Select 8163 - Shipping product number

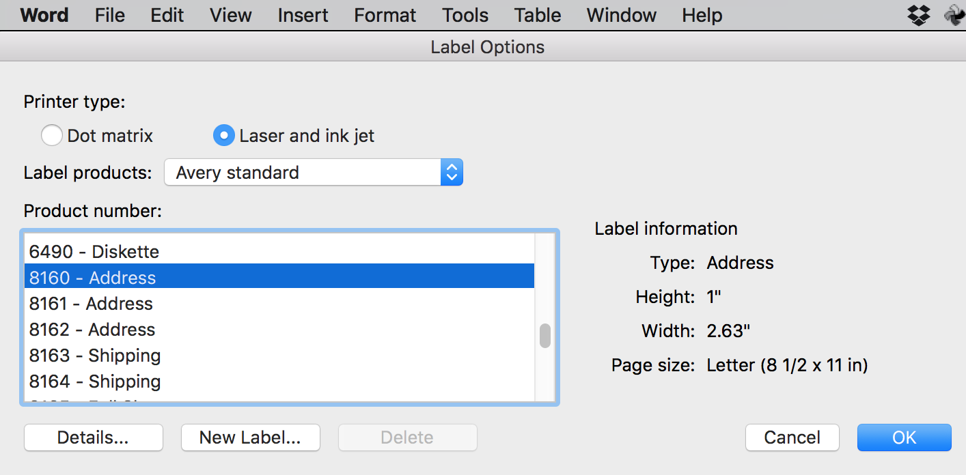point(95,356)
